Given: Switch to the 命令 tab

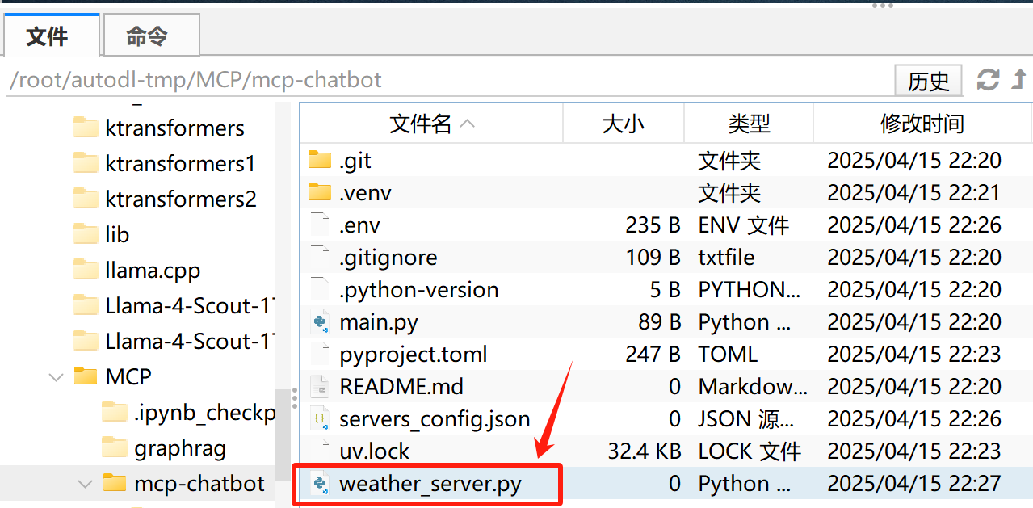Looking at the screenshot, I should [148, 36].
